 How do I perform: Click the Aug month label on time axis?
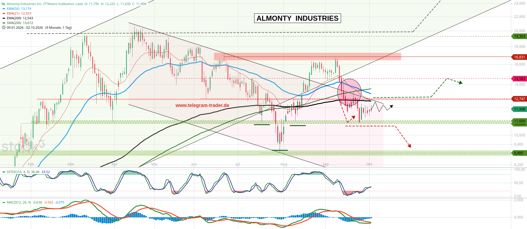284,164
